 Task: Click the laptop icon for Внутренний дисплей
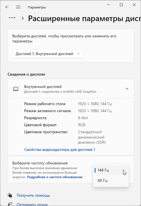[16, 89]
